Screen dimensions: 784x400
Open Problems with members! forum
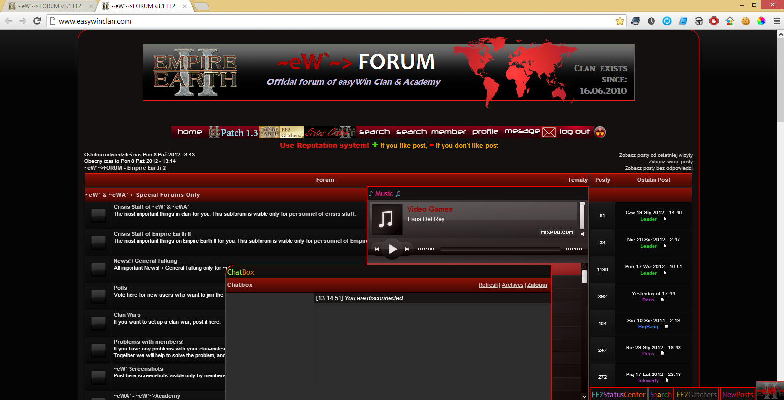click(x=149, y=342)
